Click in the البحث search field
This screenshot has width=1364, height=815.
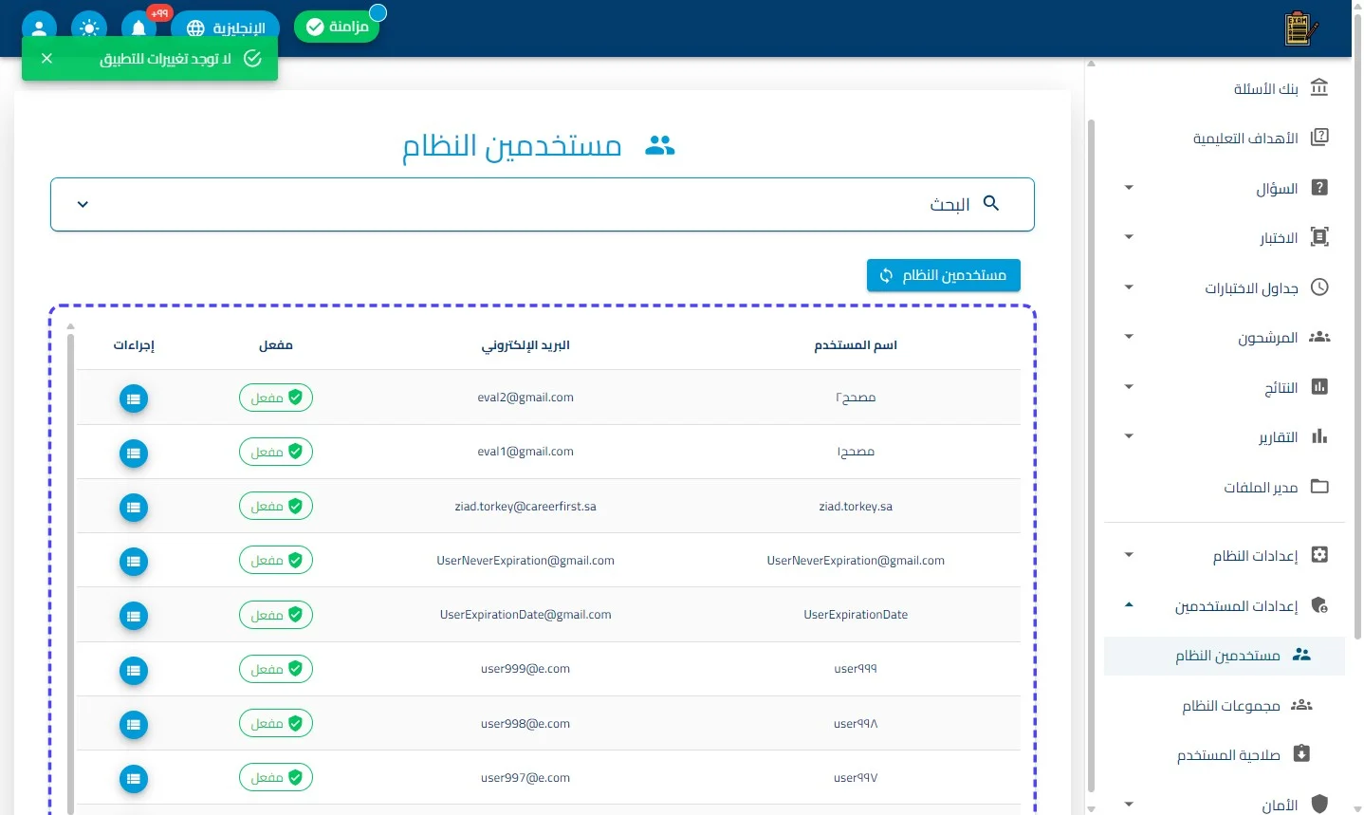pos(543,204)
